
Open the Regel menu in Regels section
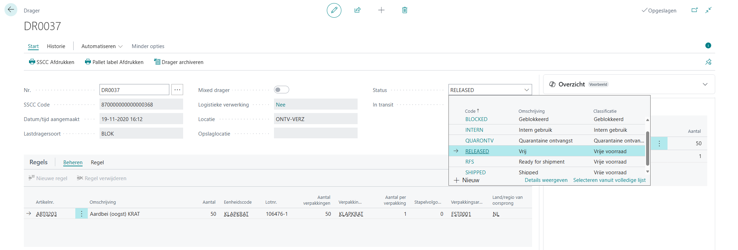click(x=97, y=163)
